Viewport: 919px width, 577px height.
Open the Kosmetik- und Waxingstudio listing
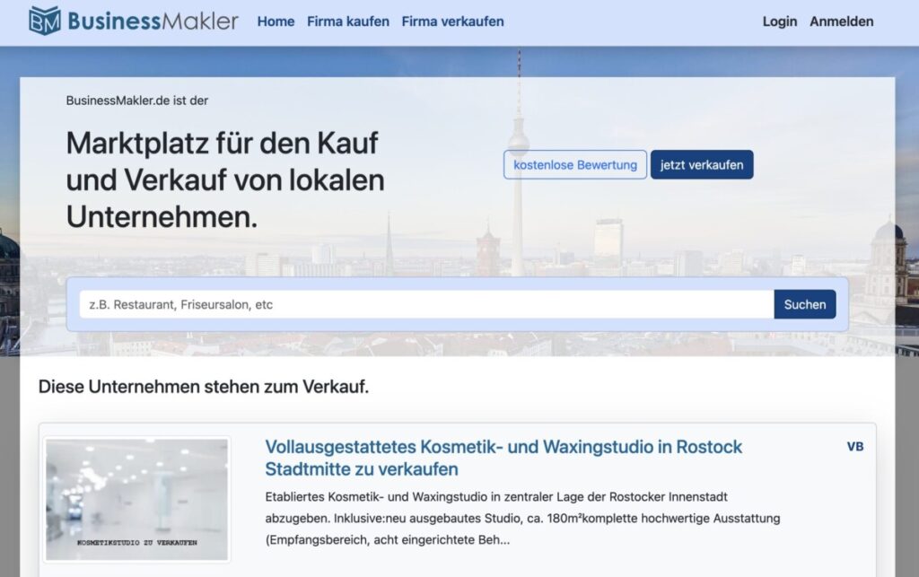[503, 456]
